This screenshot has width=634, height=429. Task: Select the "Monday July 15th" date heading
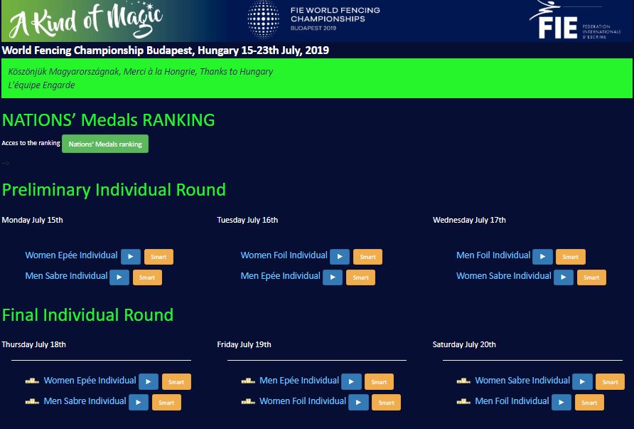[33, 220]
